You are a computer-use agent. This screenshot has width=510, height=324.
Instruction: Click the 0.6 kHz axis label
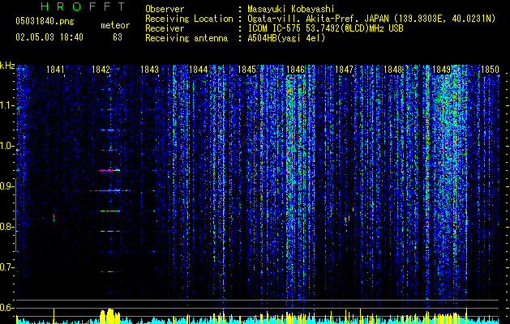coord(6,308)
